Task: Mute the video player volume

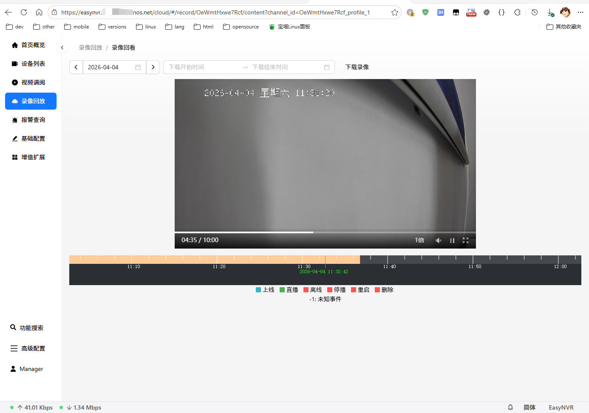Action: pos(439,240)
